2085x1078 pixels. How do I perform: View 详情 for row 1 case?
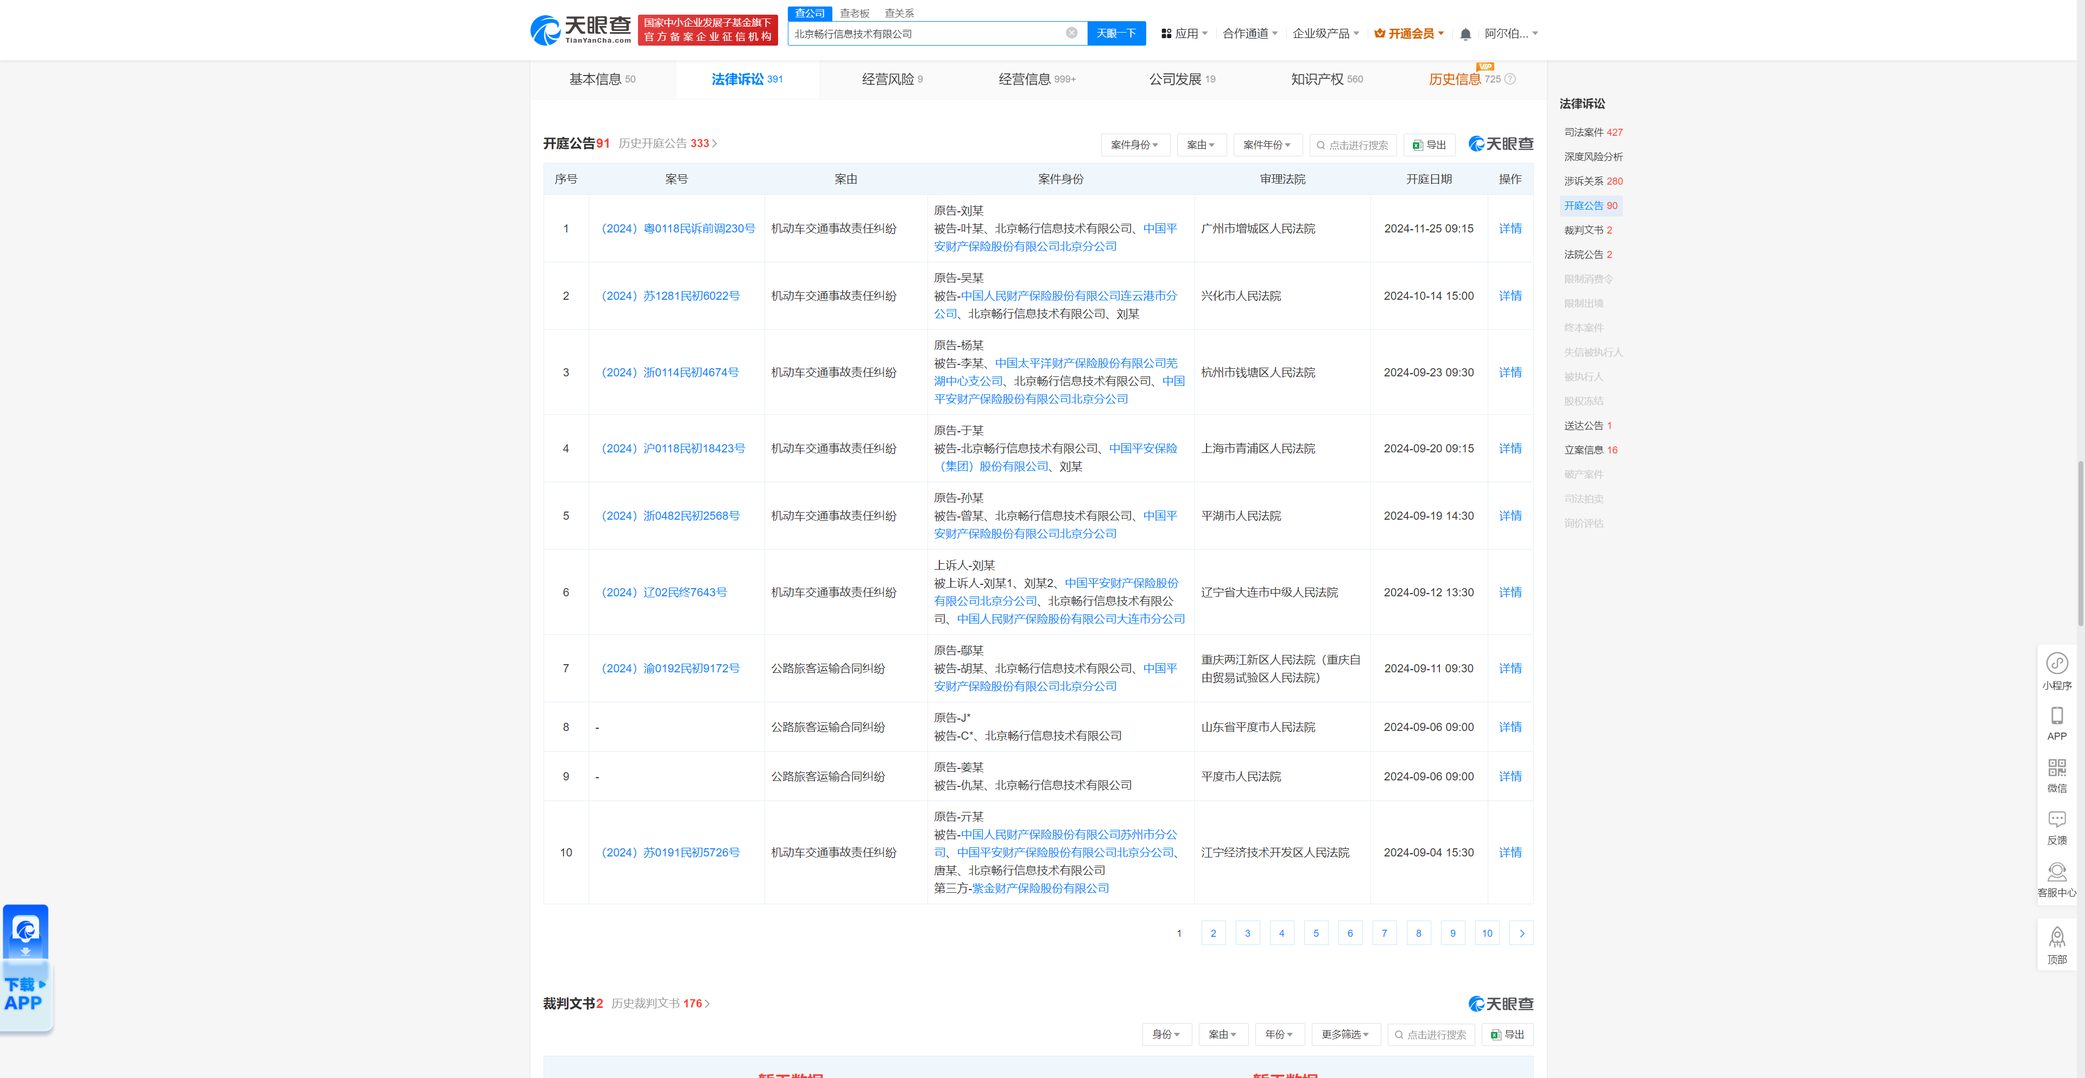click(x=1509, y=228)
